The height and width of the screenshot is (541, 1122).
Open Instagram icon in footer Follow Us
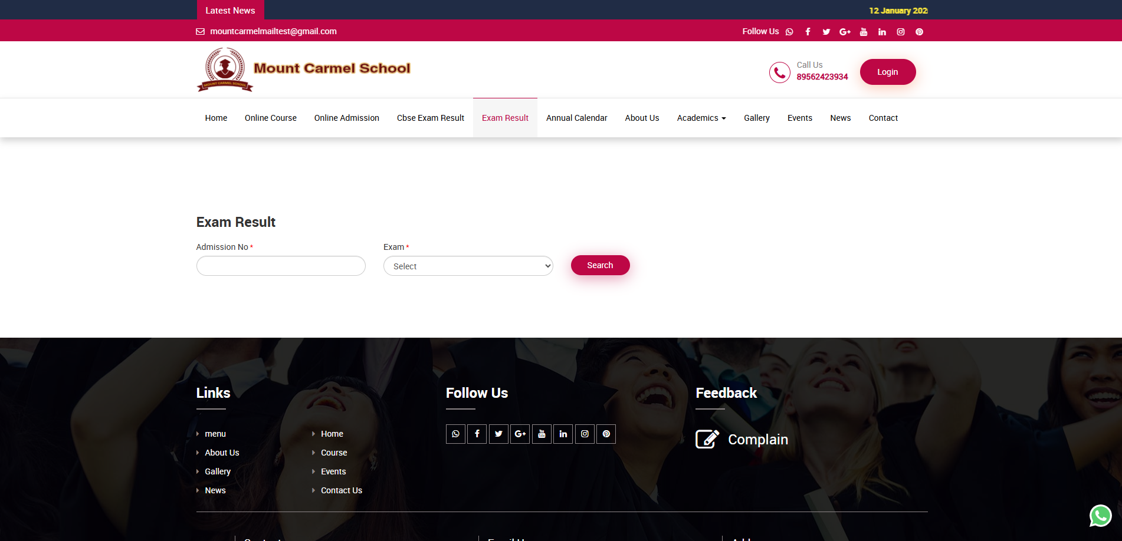pyautogui.click(x=585, y=434)
